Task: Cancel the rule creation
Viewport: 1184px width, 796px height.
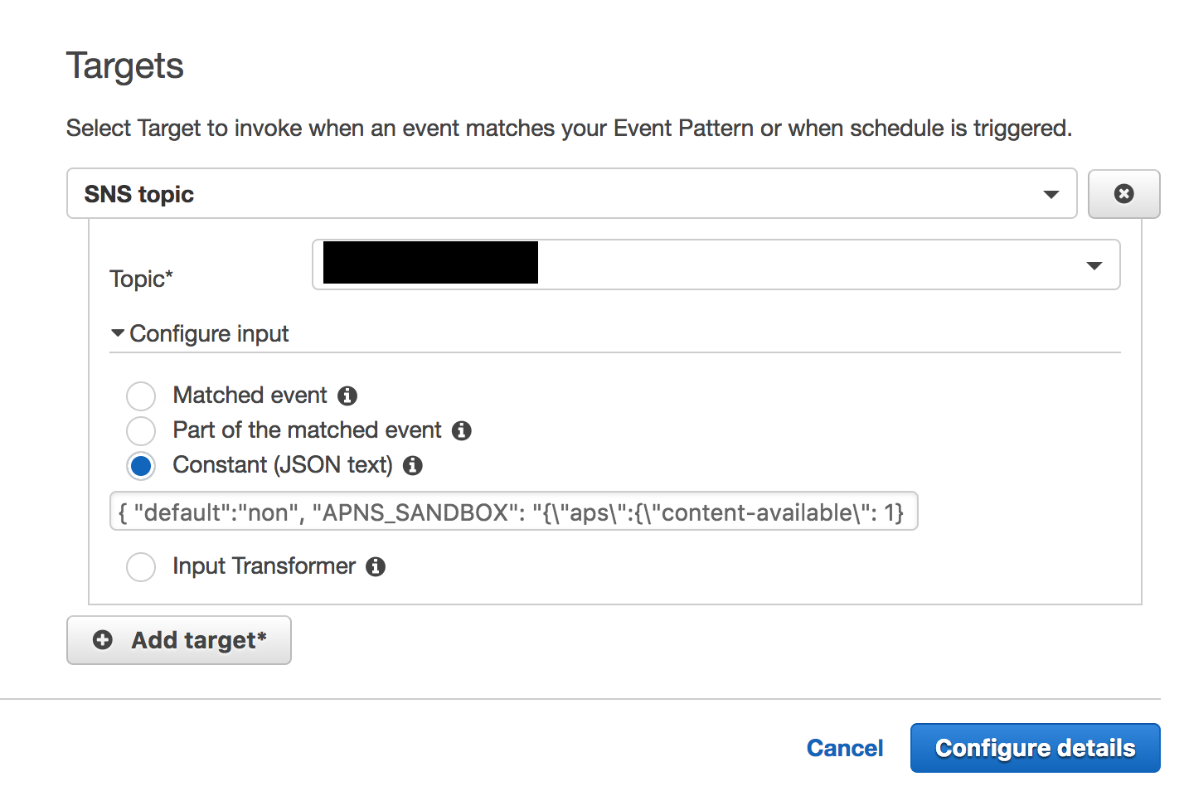Action: point(845,748)
